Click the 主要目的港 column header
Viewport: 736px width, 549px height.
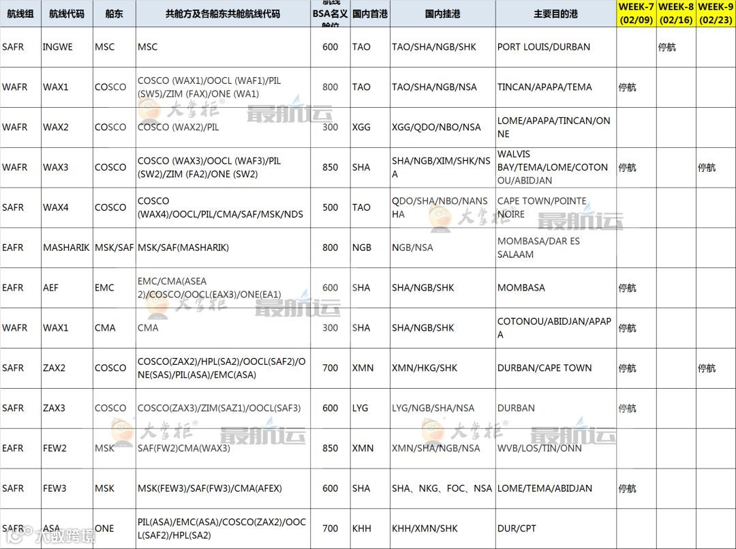tap(556, 14)
